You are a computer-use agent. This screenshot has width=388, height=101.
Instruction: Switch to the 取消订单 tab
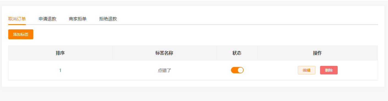(17, 19)
